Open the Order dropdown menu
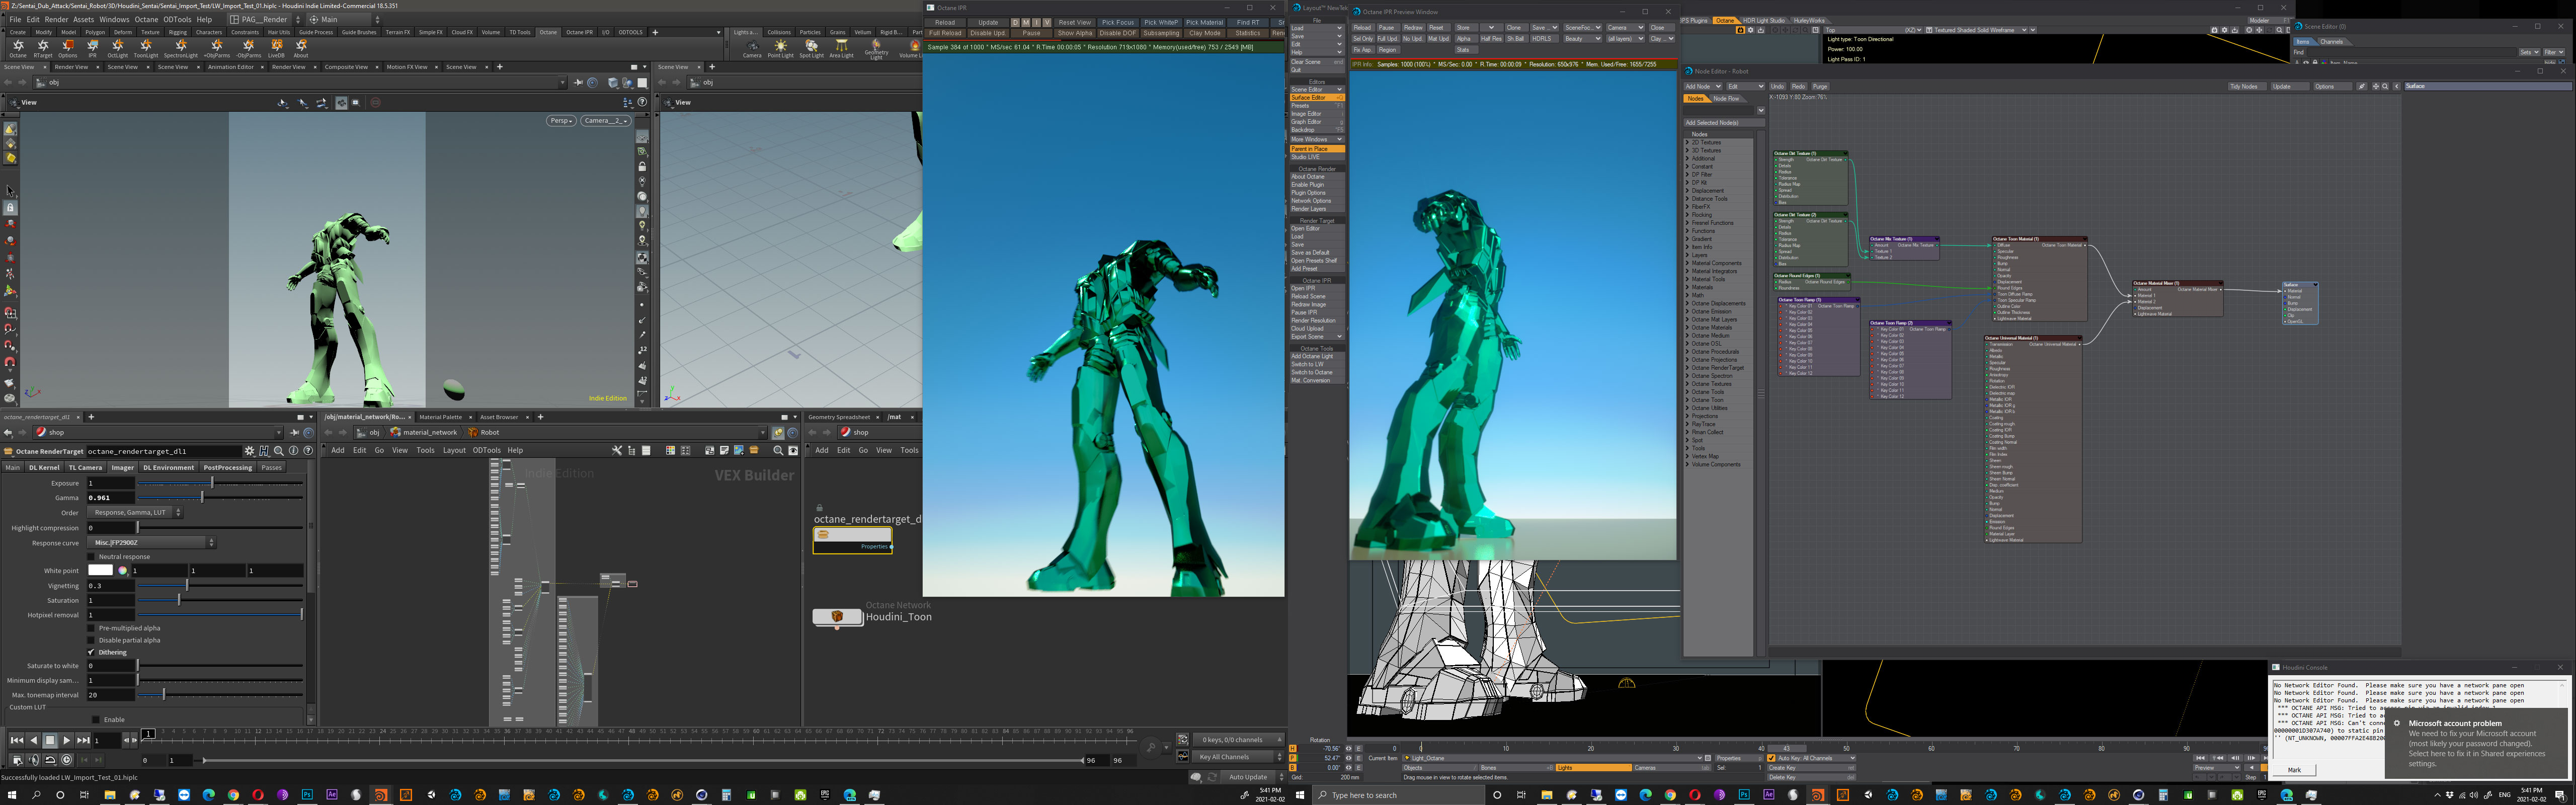2576x805 pixels. pos(135,512)
